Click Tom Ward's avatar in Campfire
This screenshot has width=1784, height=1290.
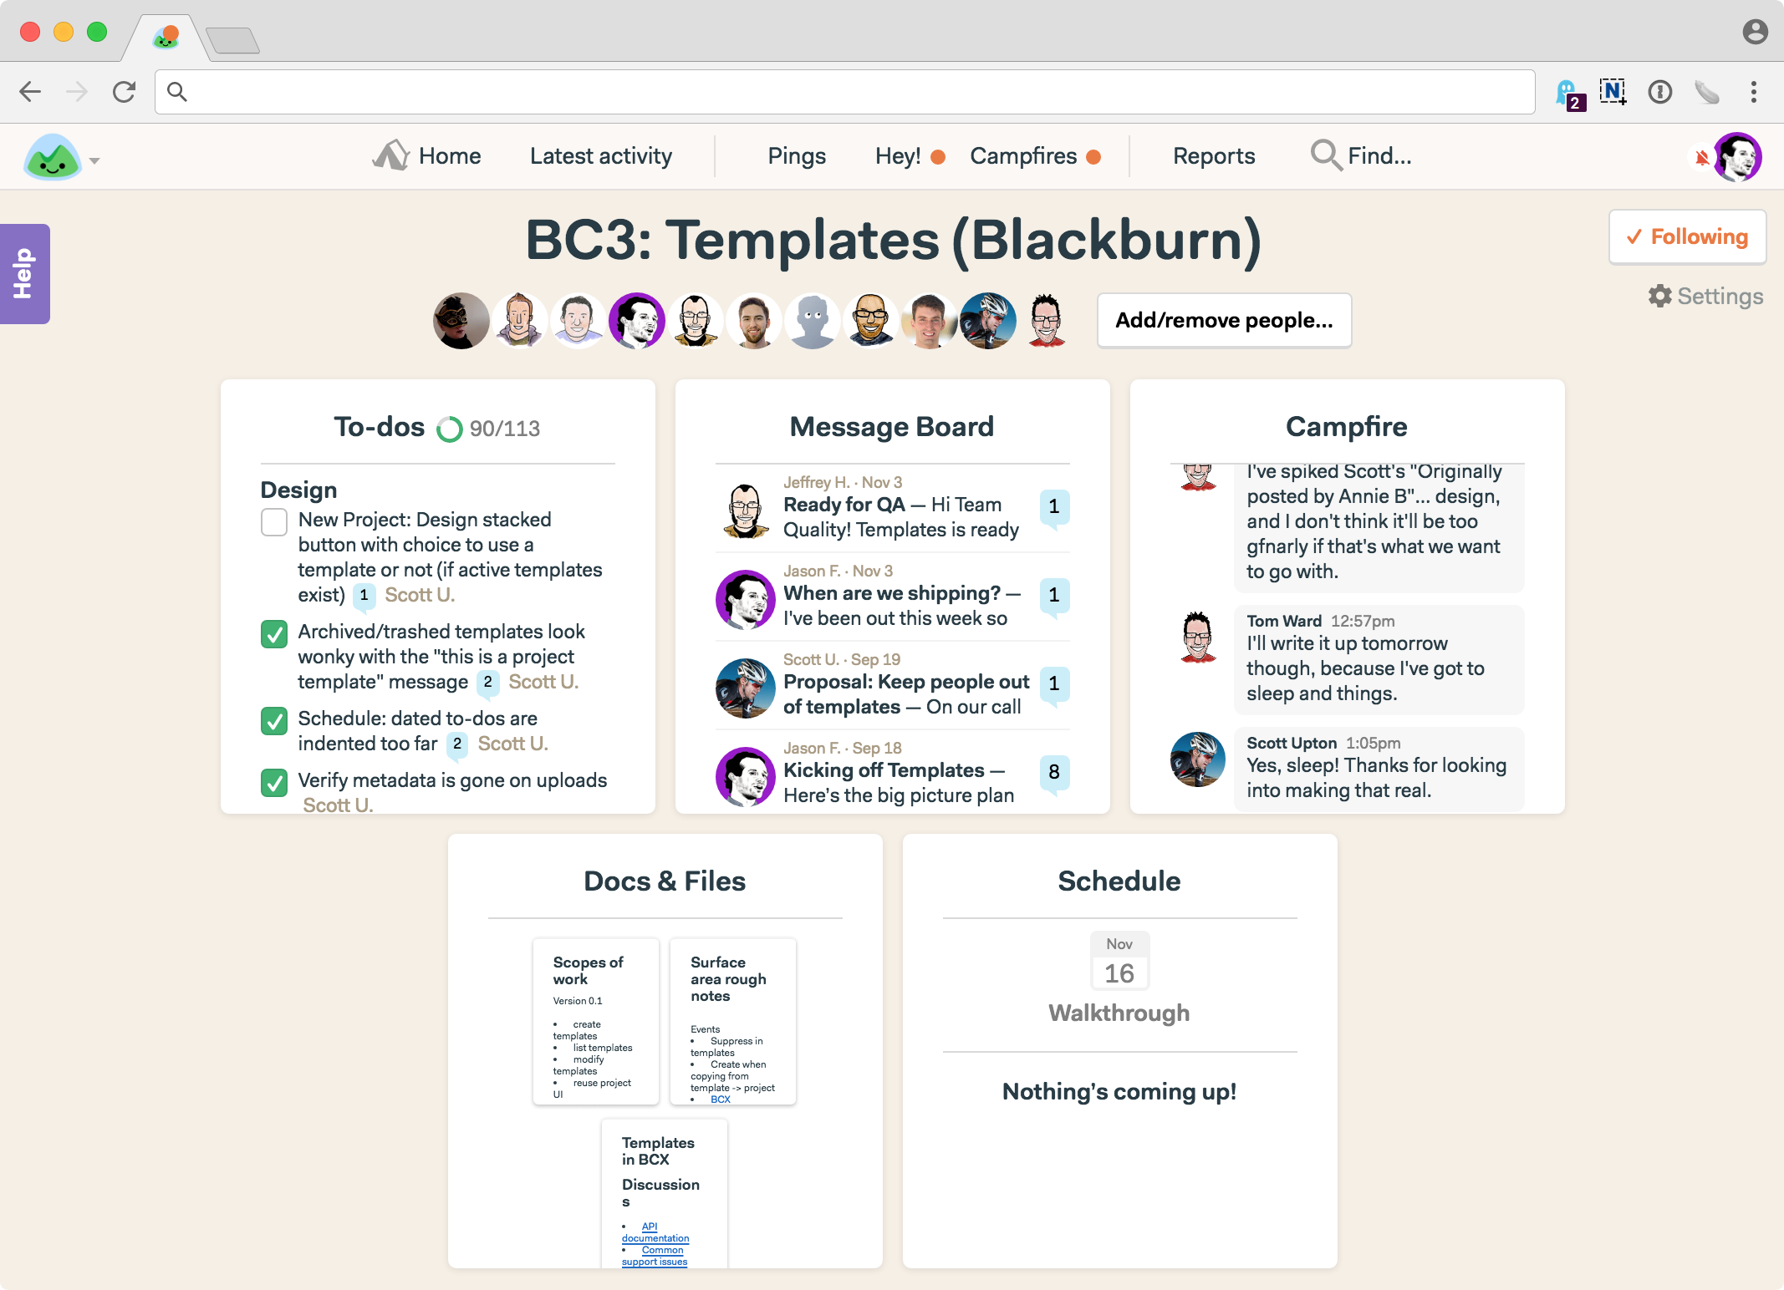[1198, 637]
